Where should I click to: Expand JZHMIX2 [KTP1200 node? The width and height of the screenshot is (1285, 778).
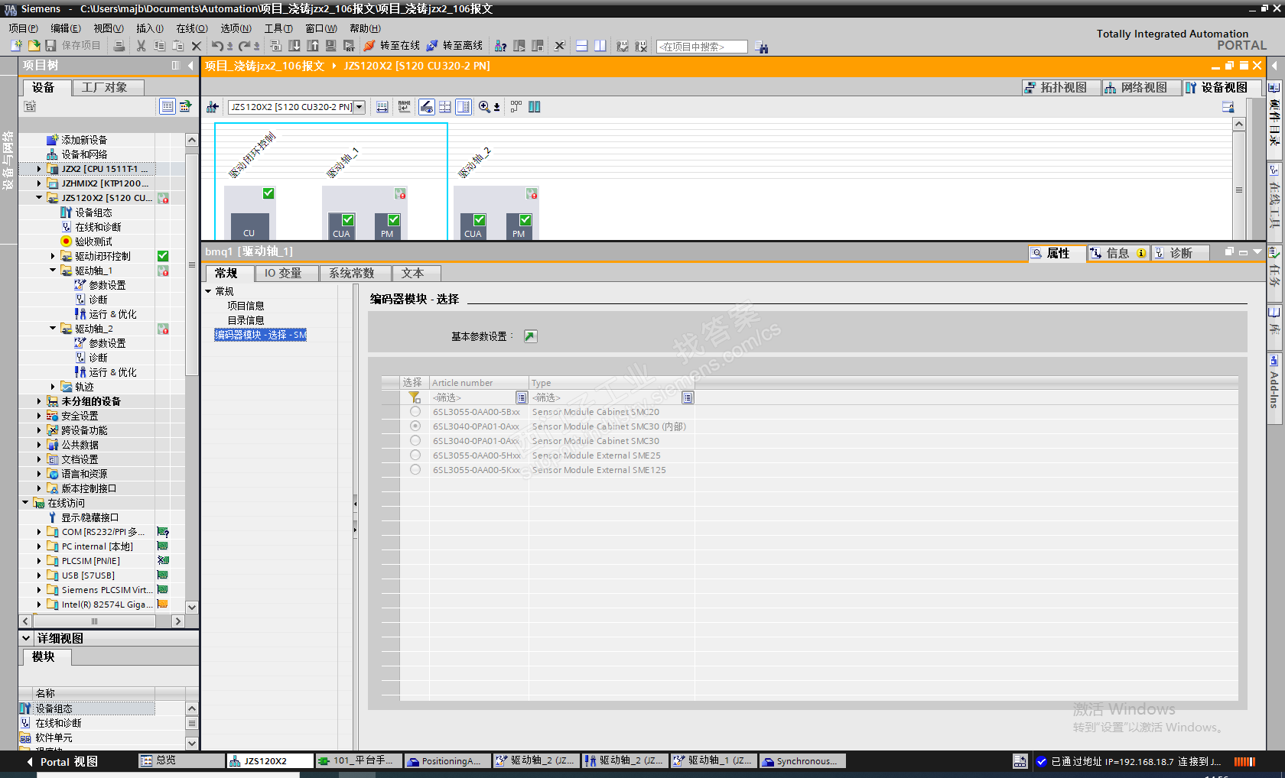coord(39,183)
